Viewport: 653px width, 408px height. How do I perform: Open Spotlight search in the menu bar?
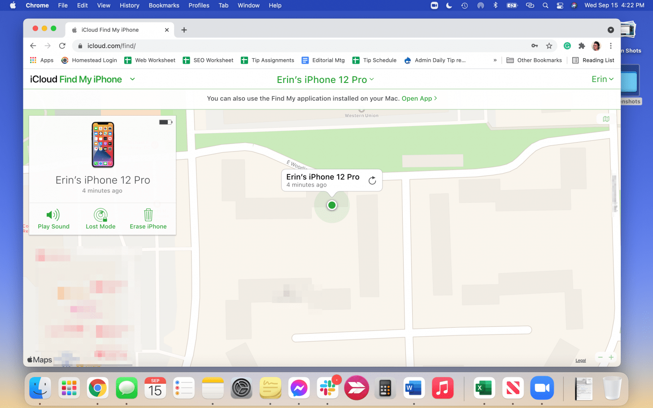545,5
